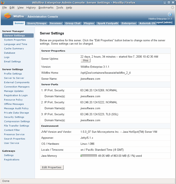Open Email Settings link
The height and width of the screenshot is (184, 176).
click(12, 62)
